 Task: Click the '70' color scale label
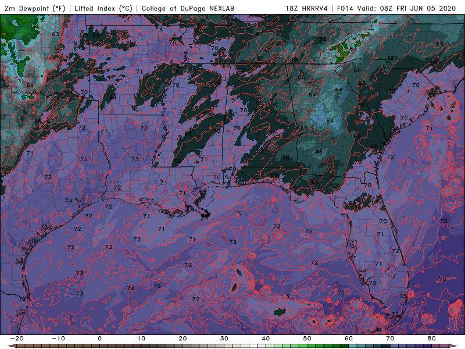[x=390, y=339]
